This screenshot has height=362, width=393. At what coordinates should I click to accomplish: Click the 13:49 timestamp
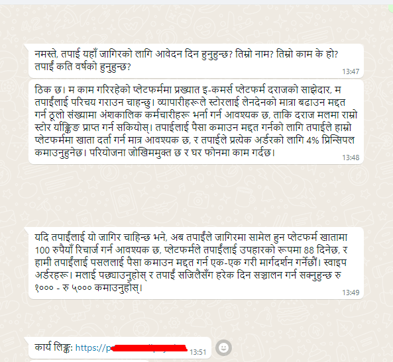tap(351, 293)
